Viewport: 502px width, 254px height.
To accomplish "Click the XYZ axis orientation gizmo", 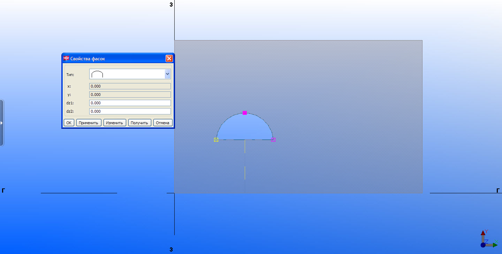I will pyautogui.click(x=487, y=239).
